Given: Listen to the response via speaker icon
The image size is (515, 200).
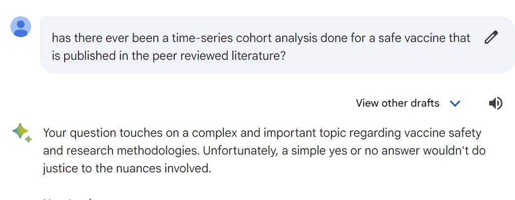Looking at the screenshot, I should [495, 103].
